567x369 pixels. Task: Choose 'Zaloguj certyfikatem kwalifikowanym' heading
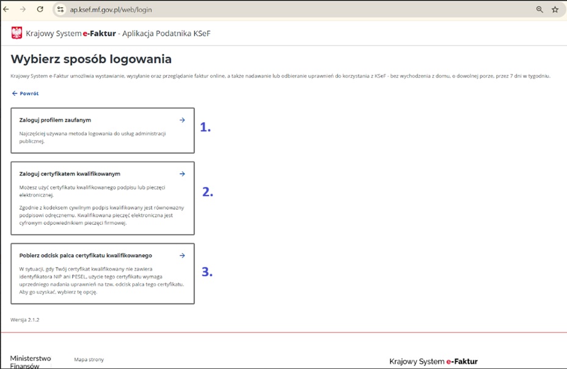click(x=70, y=174)
